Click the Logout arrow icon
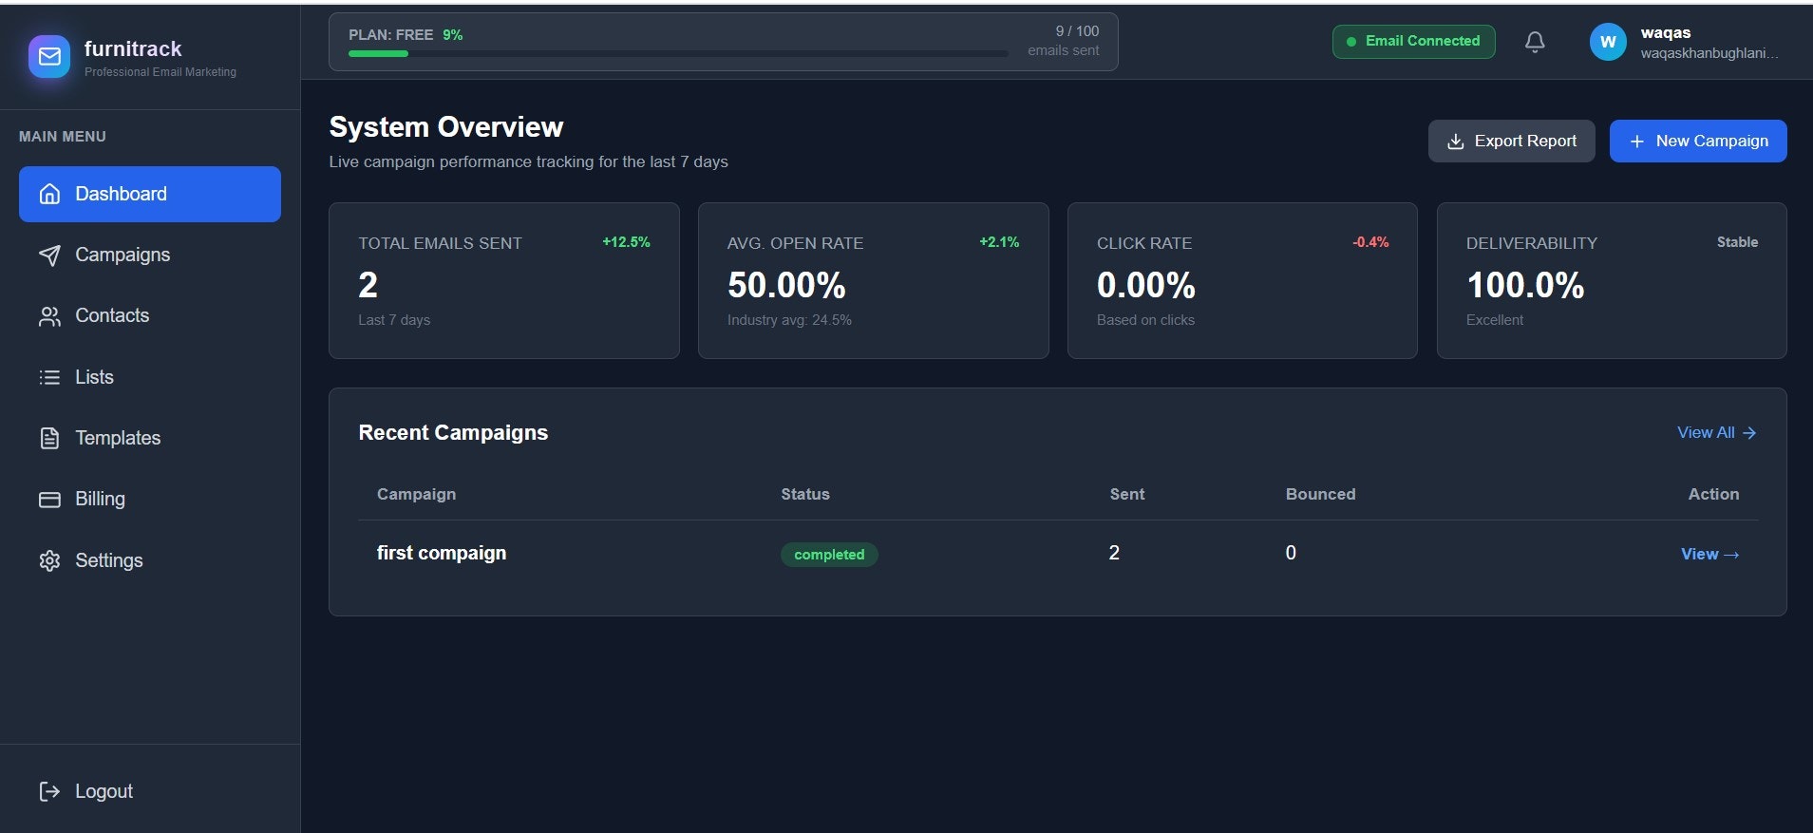 [x=49, y=791]
